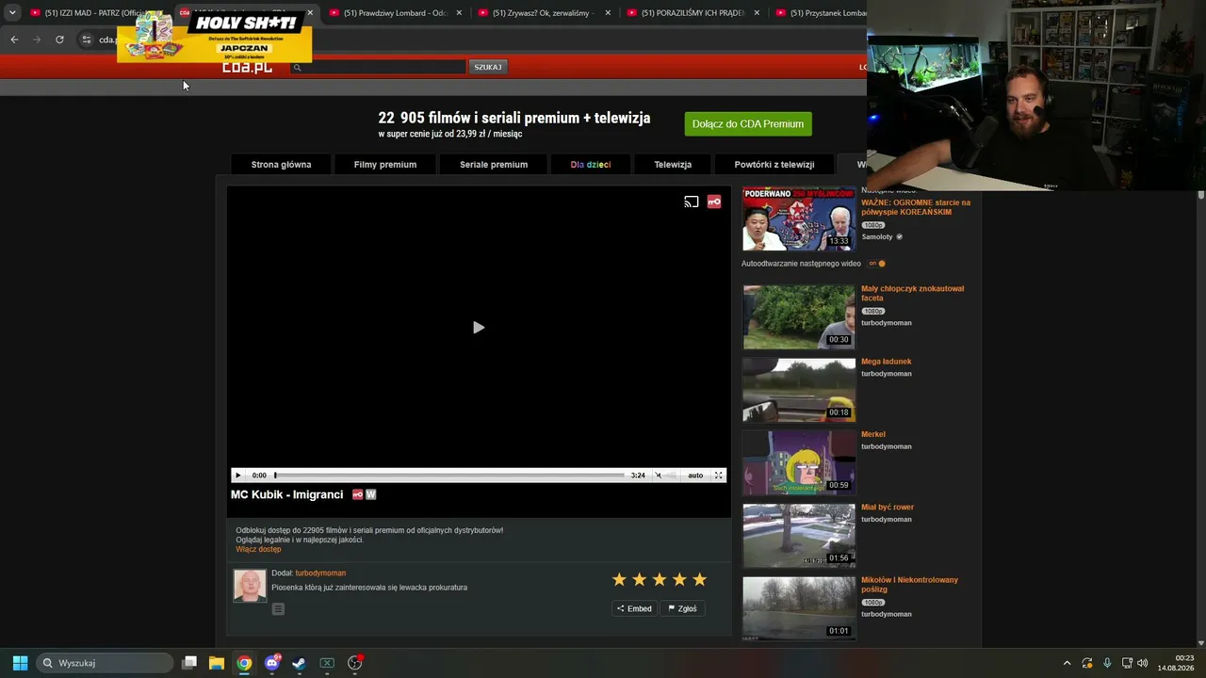
Task: Show hidden system tray icons
Action: pos(1067,663)
